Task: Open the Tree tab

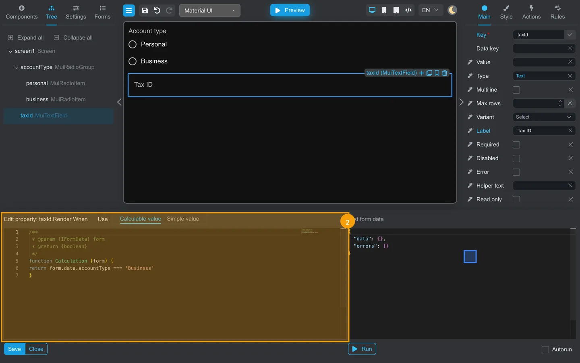Action: 52,13
